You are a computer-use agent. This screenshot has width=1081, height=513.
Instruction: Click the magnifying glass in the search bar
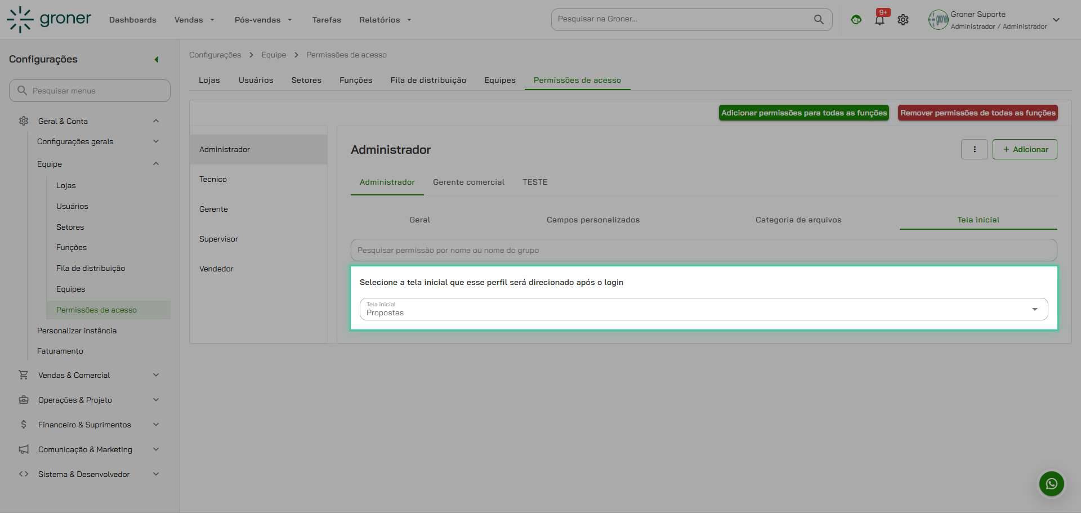[x=818, y=19]
